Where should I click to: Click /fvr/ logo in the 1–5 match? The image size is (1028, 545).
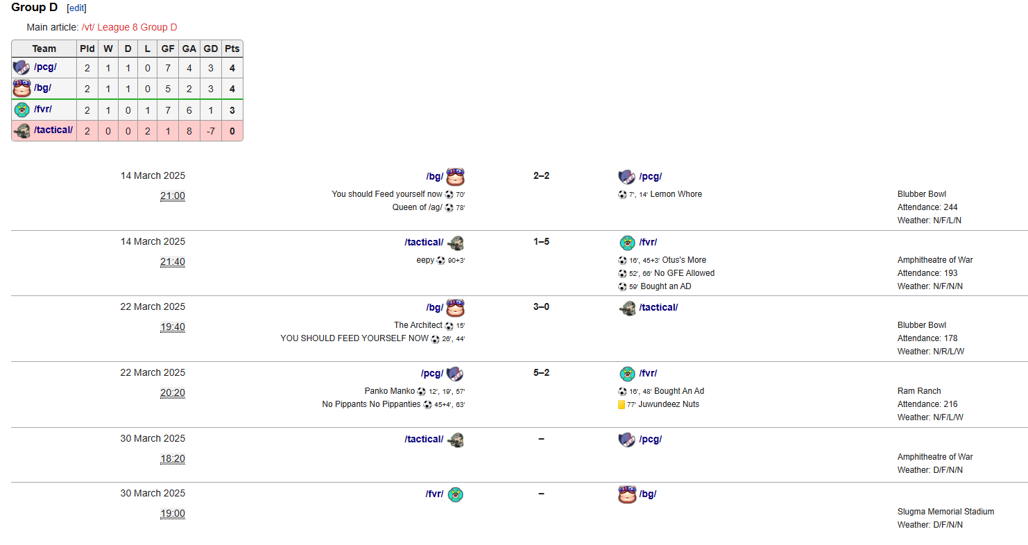pyautogui.click(x=627, y=243)
